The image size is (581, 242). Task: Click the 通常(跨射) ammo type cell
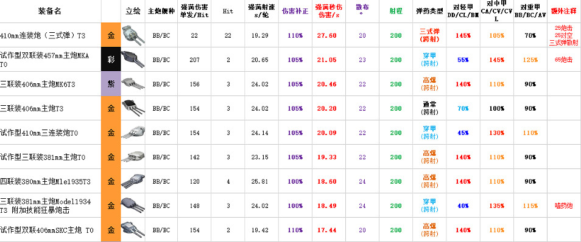click(x=429, y=108)
